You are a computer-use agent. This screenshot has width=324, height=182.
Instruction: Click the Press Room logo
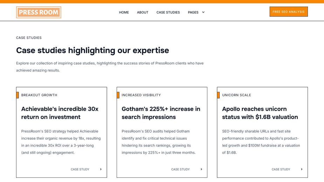click(39, 12)
